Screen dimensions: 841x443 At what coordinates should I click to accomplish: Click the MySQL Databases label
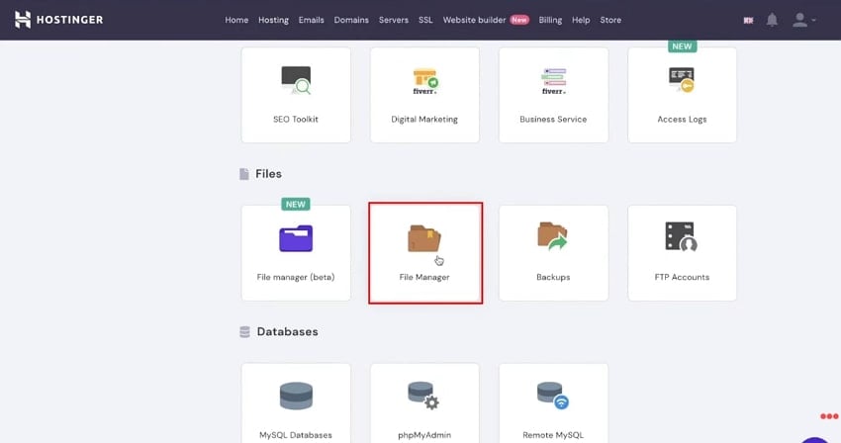(x=296, y=435)
